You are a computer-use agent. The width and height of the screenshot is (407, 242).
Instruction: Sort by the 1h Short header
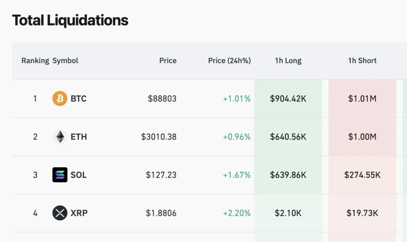(362, 61)
